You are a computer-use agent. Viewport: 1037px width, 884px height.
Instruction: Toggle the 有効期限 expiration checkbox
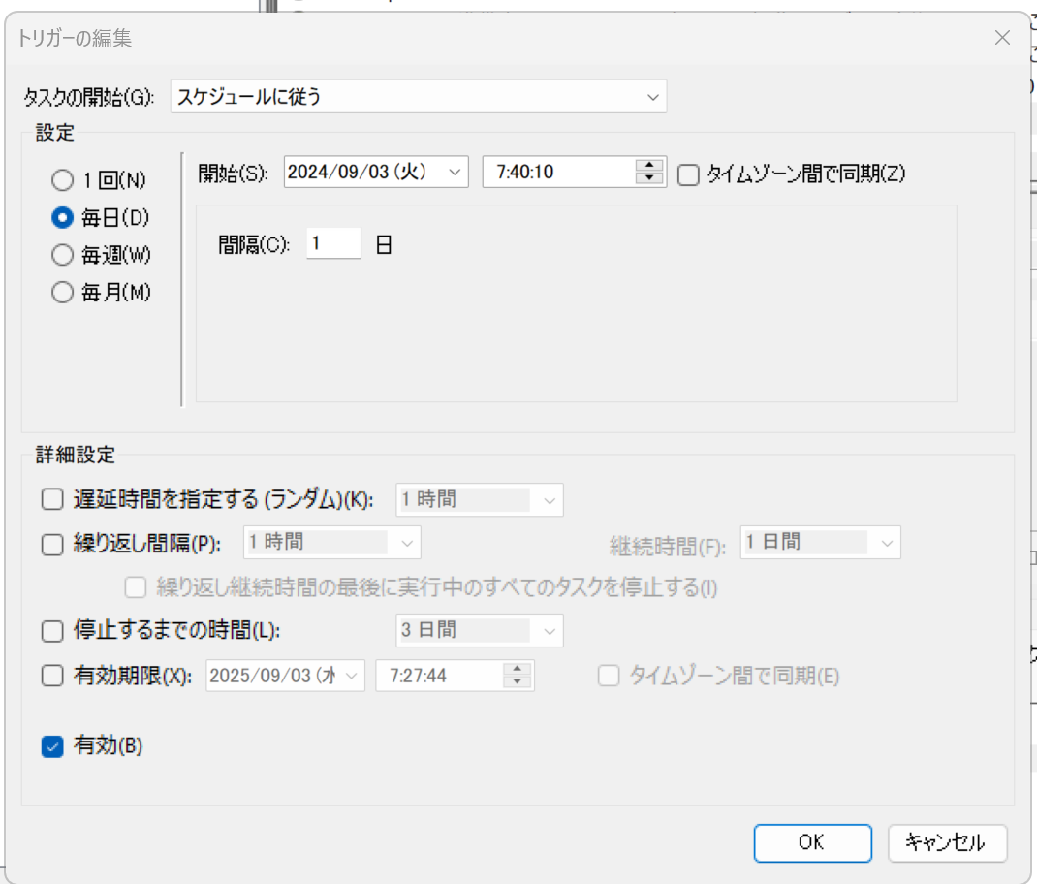click(52, 677)
